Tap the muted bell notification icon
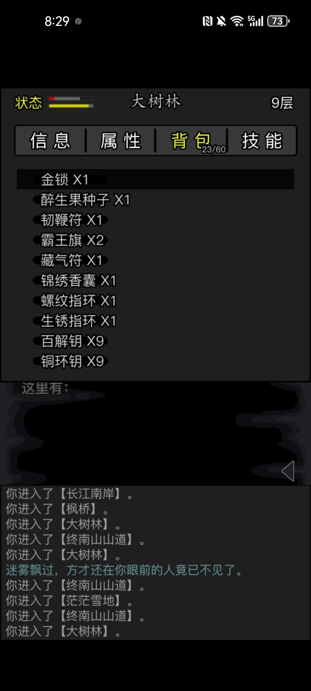Viewport: 311px width, 691px height. pyautogui.click(x=221, y=21)
